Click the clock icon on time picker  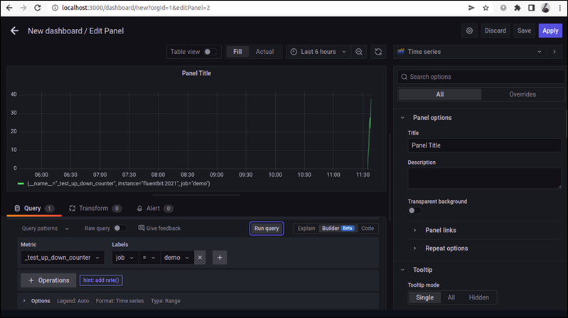(x=294, y=52)
